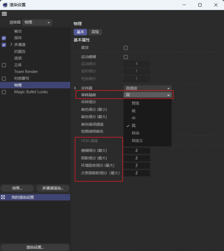Click the render setting icon beside 我的渲染设置
This screenshot has height=251, width=224.
[3, 197]
